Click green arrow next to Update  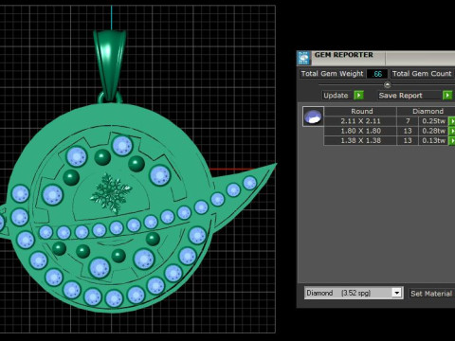[x=358, y=95]
